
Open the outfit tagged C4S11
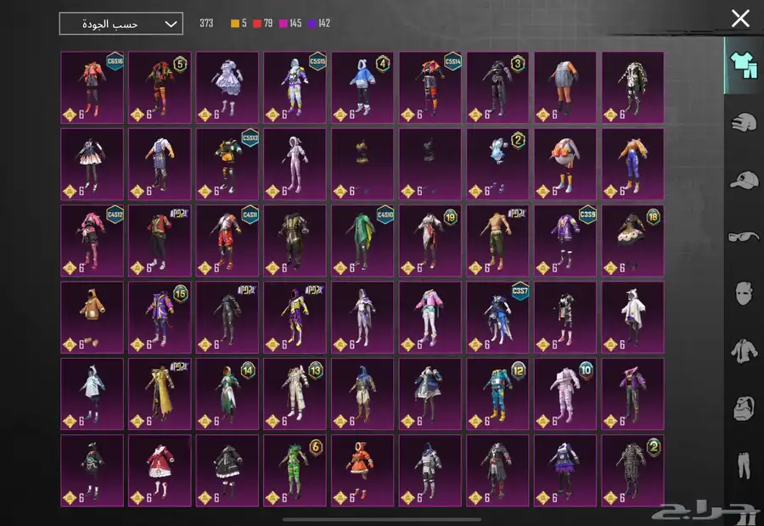point(228,241)
